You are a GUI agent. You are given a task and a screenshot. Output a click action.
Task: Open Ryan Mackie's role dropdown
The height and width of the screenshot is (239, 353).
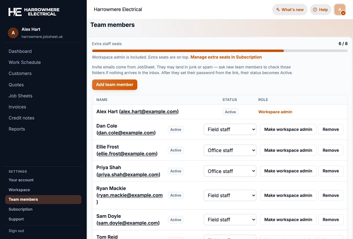point(230,195)
